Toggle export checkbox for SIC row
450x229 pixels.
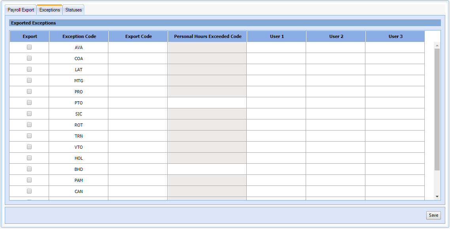[x=29, y=114]
